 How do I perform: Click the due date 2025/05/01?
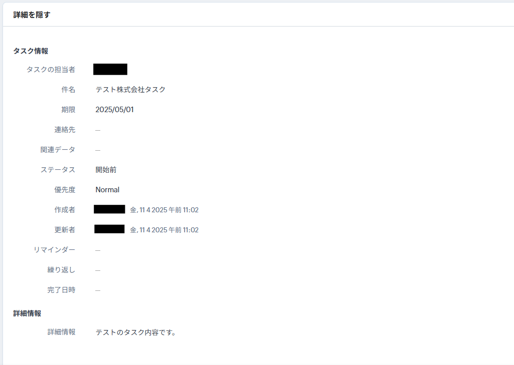114,110
